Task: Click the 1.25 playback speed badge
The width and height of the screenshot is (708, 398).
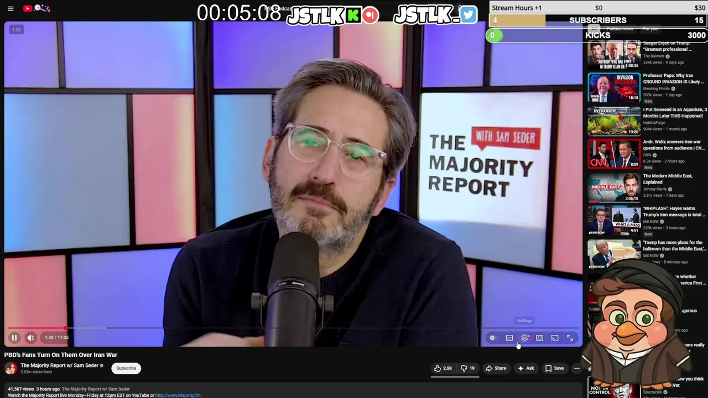Action: (17, 30)
